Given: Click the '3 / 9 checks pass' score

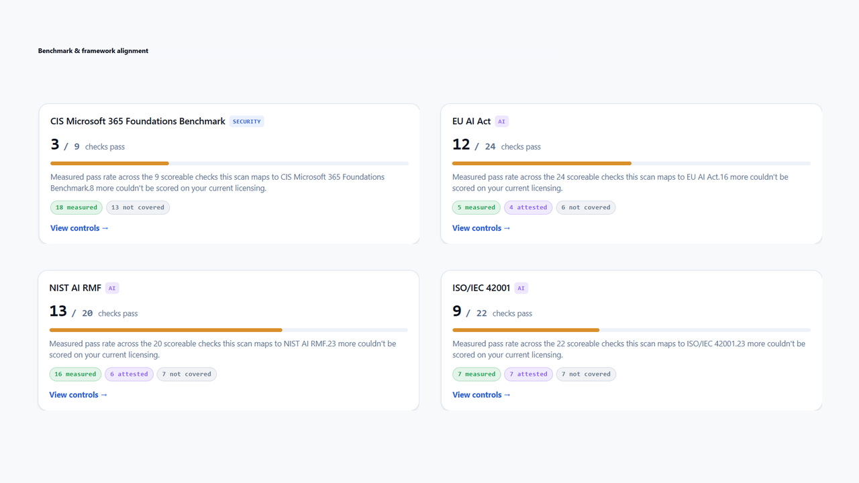Looking at the screenshot, I should click(x=88, y=145).
